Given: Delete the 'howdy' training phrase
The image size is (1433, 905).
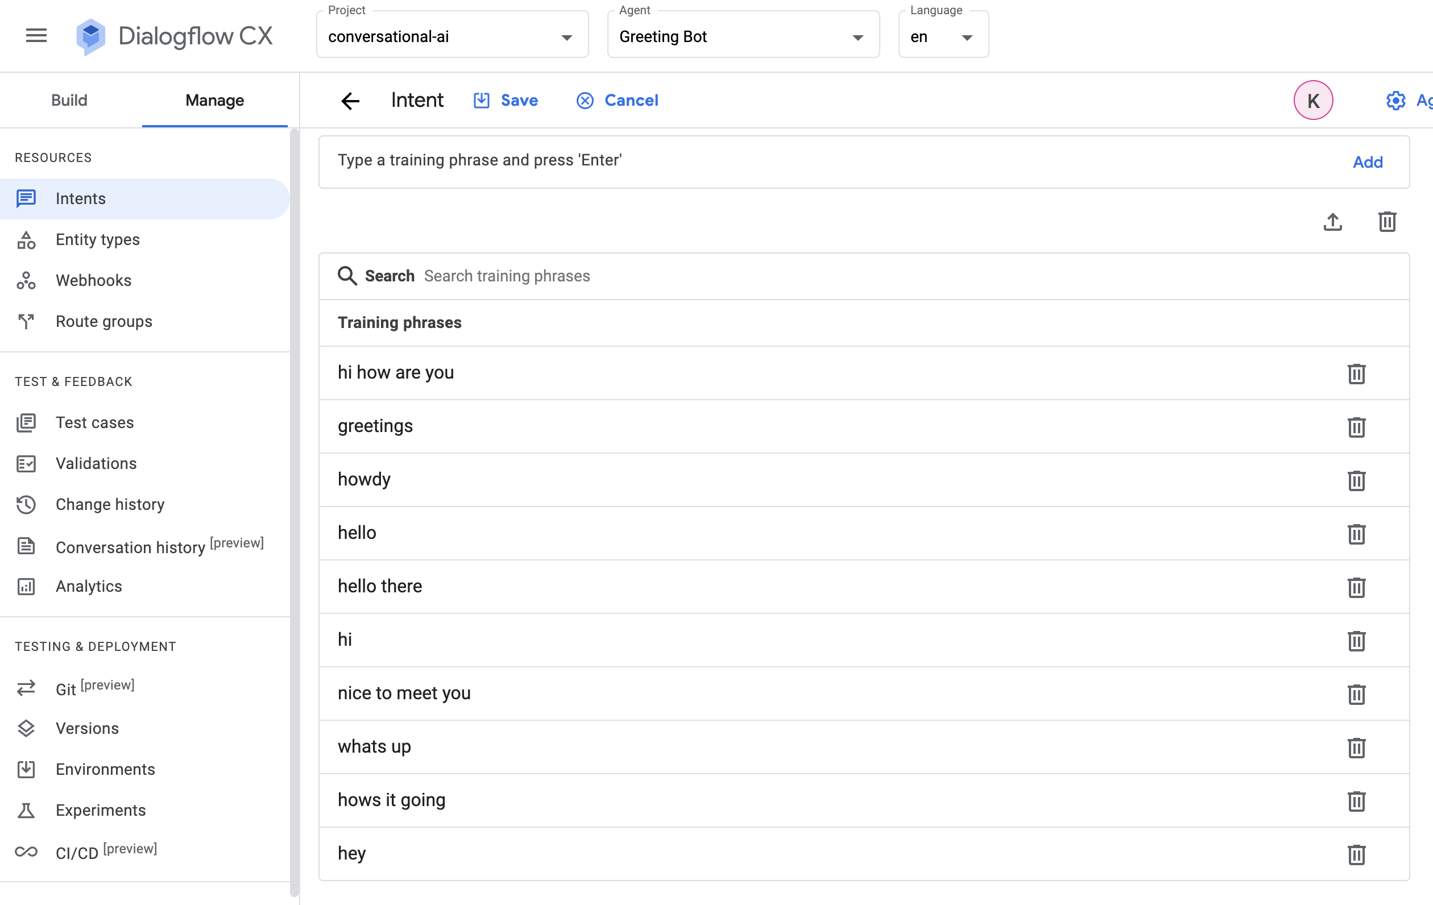Looking at the screenshot, I should pyautogui.click(x=1356, y=480).
